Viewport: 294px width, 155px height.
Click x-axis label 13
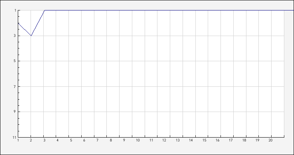[x=178, y=140]
